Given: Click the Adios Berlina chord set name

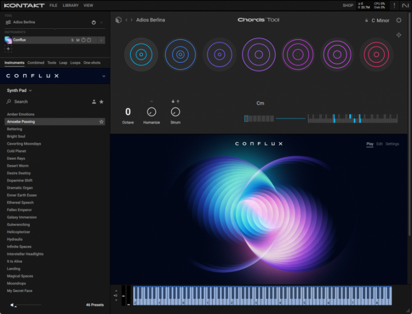Looking at the screenshot, I should pyautogui.click(x=151, y=20).
